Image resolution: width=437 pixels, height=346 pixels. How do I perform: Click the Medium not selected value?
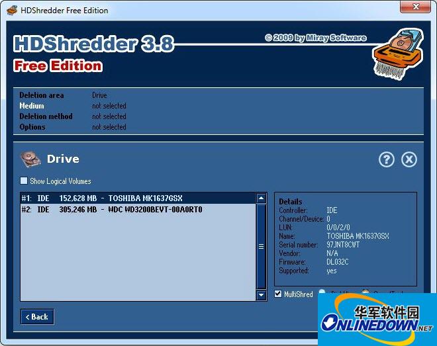(x=109, y=106)
